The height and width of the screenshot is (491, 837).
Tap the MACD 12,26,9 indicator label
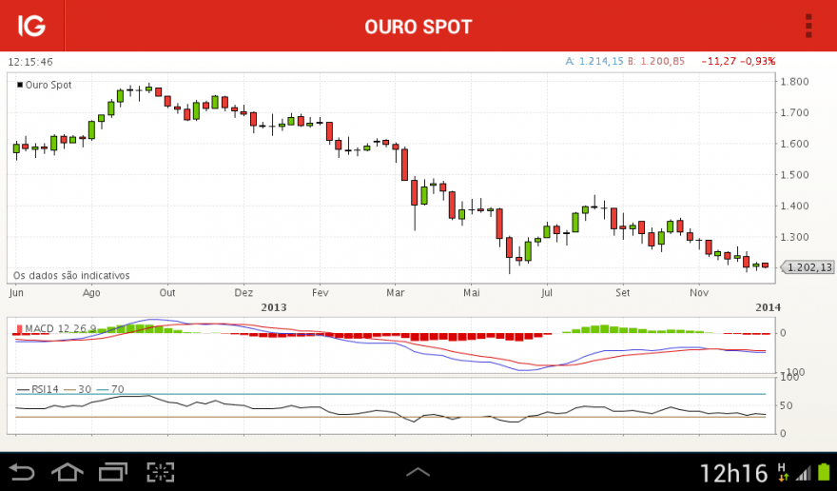[x=56, y=328]
